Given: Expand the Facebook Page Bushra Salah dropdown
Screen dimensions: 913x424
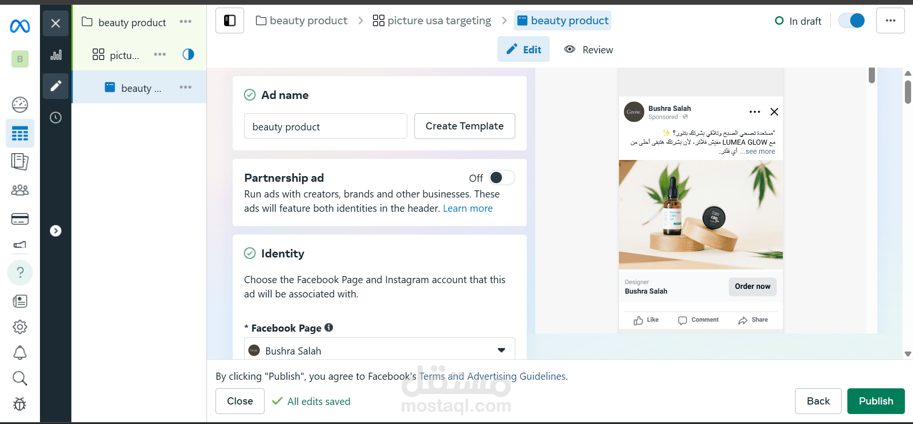Looking at the screenshot, I should [x=380, y=351].
